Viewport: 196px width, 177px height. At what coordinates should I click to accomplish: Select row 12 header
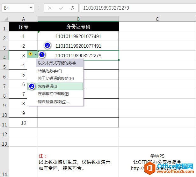(4, 132)
